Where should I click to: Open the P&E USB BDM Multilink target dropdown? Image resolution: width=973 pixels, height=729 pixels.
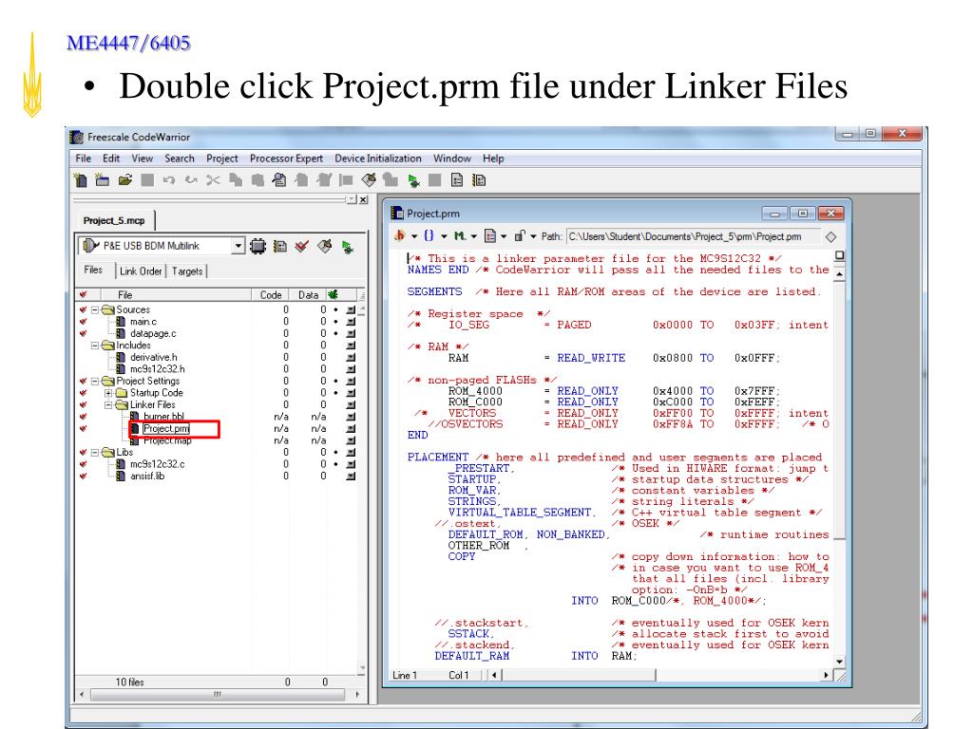(238, 246)
